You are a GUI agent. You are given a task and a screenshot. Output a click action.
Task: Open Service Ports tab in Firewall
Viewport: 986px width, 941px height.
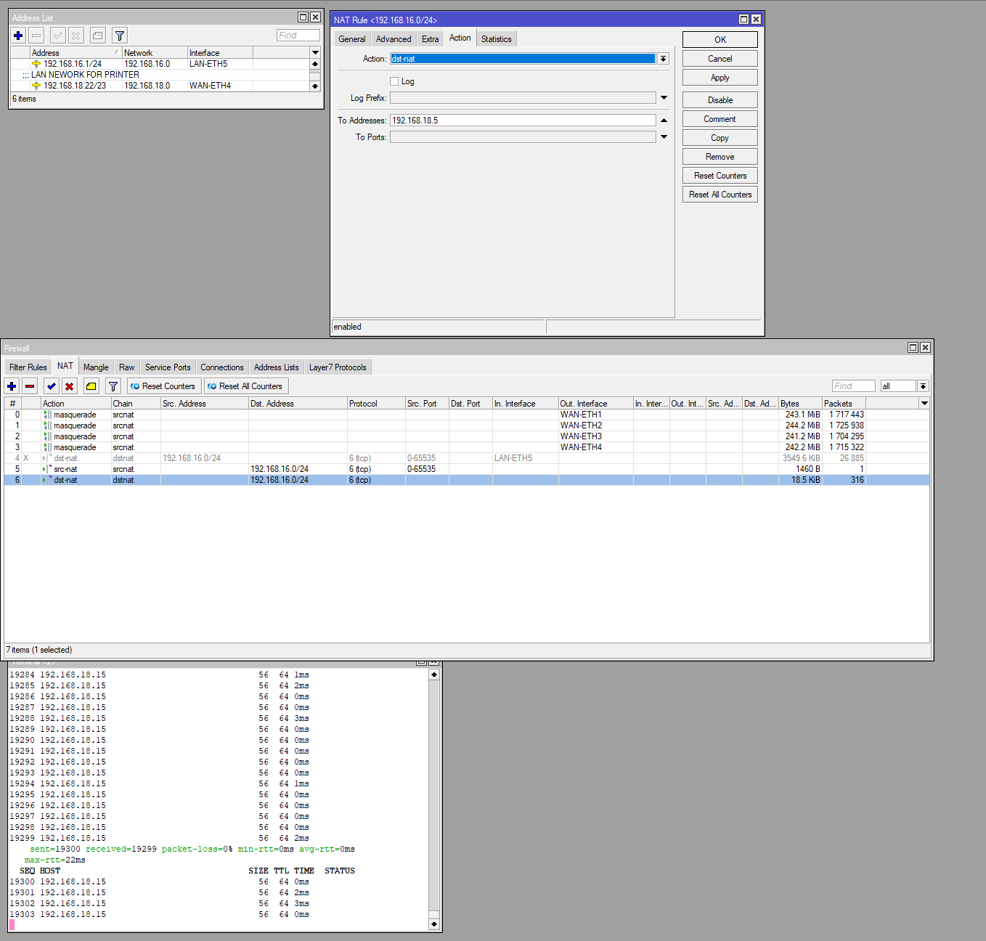point(168,367)
